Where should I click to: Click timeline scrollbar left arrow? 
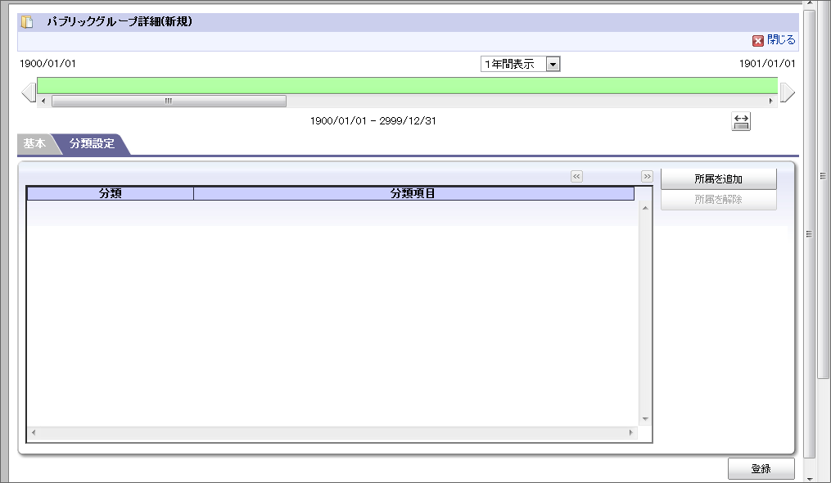[x=43, y=101]
